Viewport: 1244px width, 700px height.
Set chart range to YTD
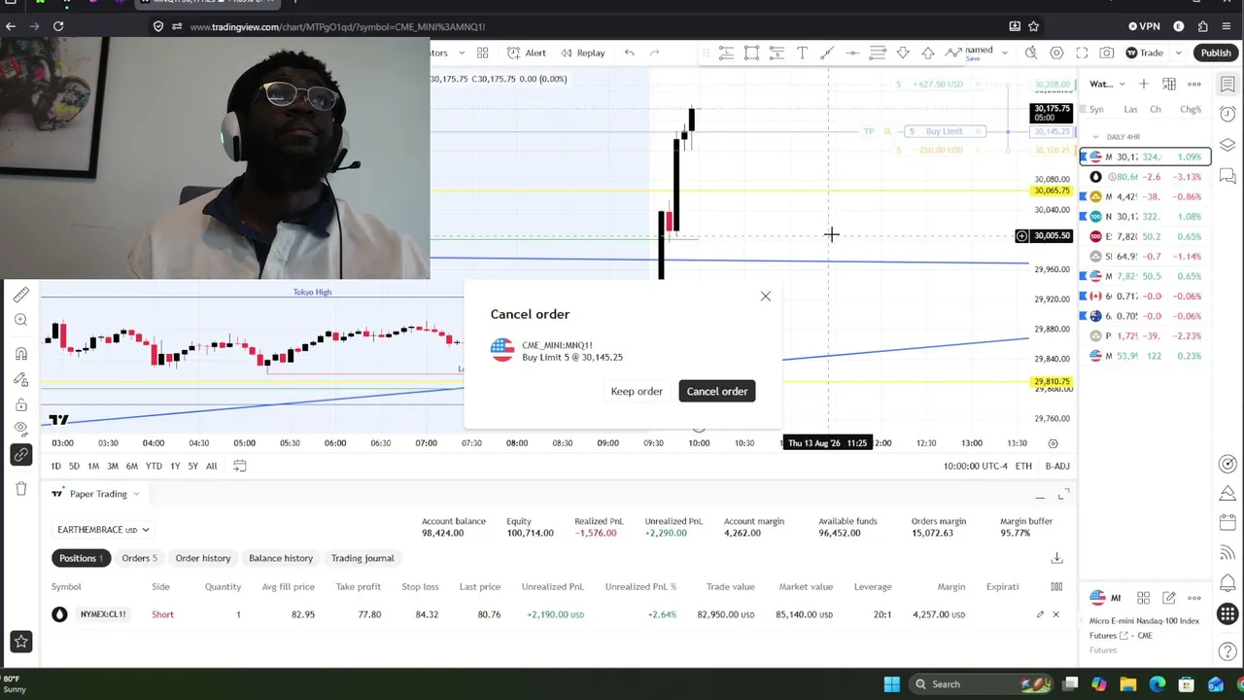coord(154,467)
